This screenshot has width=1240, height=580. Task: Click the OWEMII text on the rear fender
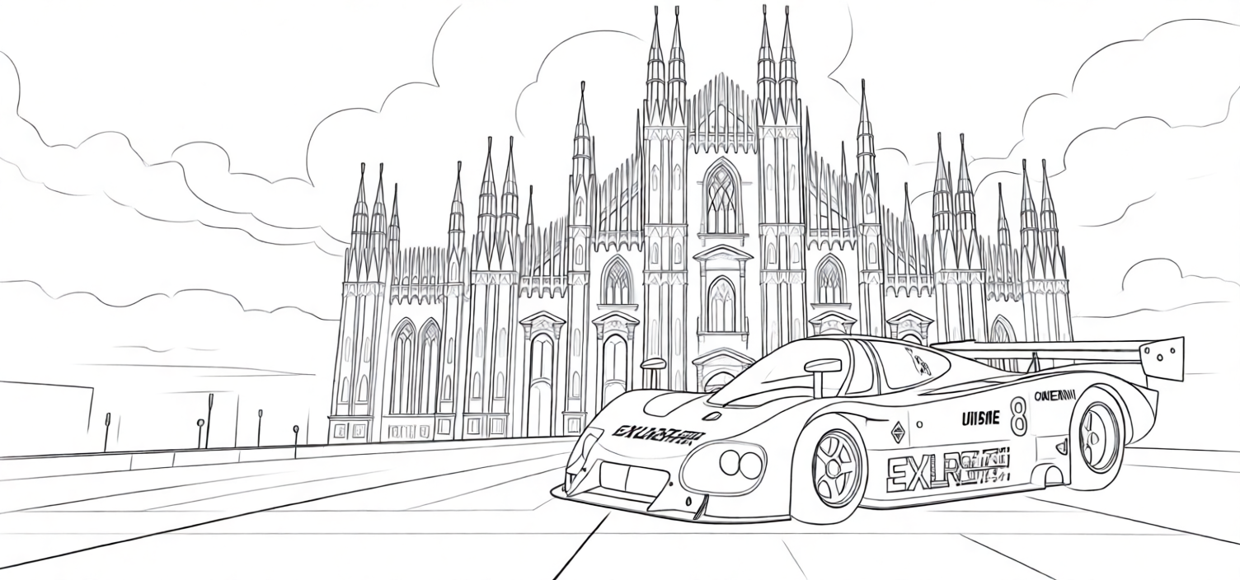pyautogui.click(x=1054, y=395)
